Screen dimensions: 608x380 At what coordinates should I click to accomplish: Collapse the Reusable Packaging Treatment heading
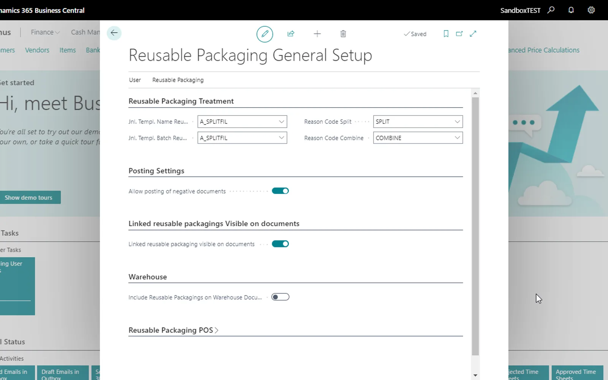pos(181,101)
